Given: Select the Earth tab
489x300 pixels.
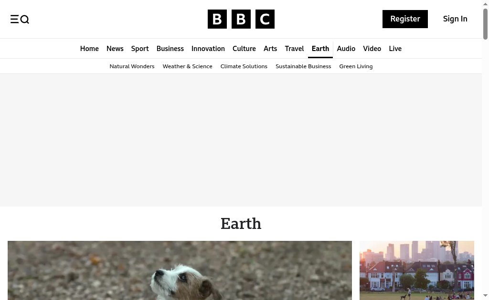Looking at the screenshot, I should pyautogui.click(x=320, y=49).
